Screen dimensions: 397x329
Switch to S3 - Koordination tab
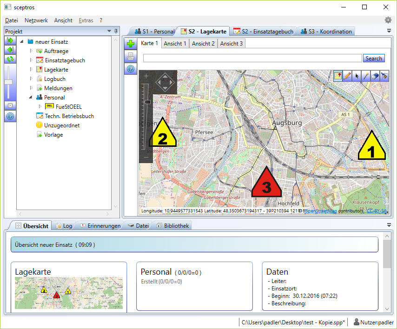pos(326,32)
